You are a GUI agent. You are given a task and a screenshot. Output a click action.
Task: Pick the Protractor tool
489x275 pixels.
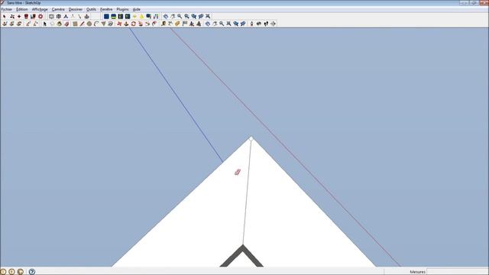click(177, 24)
